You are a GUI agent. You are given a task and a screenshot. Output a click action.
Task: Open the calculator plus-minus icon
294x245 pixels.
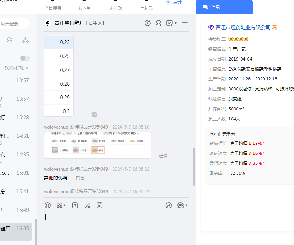(x=87, y=205)
